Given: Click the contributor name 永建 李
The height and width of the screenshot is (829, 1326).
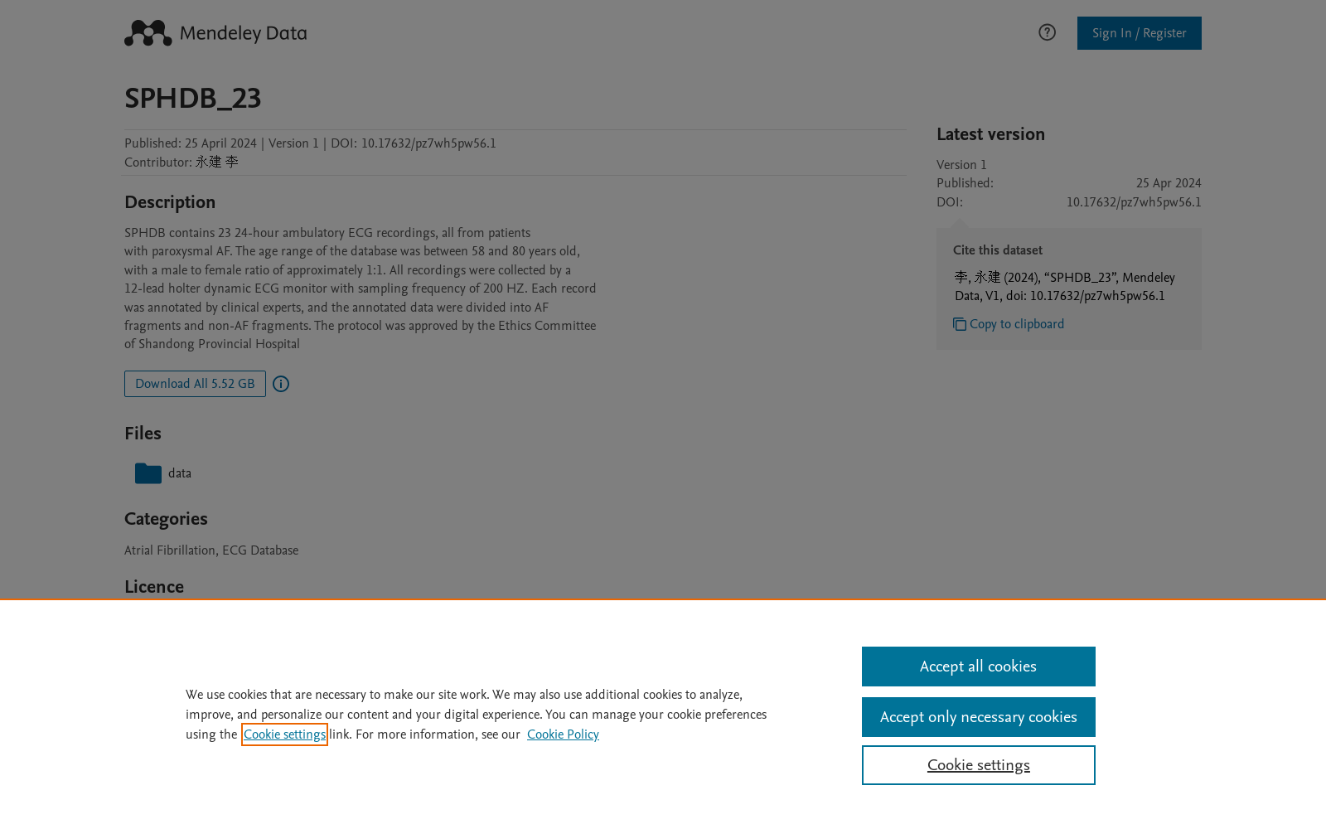Looking at the screenshot, I should pos(217,162).
